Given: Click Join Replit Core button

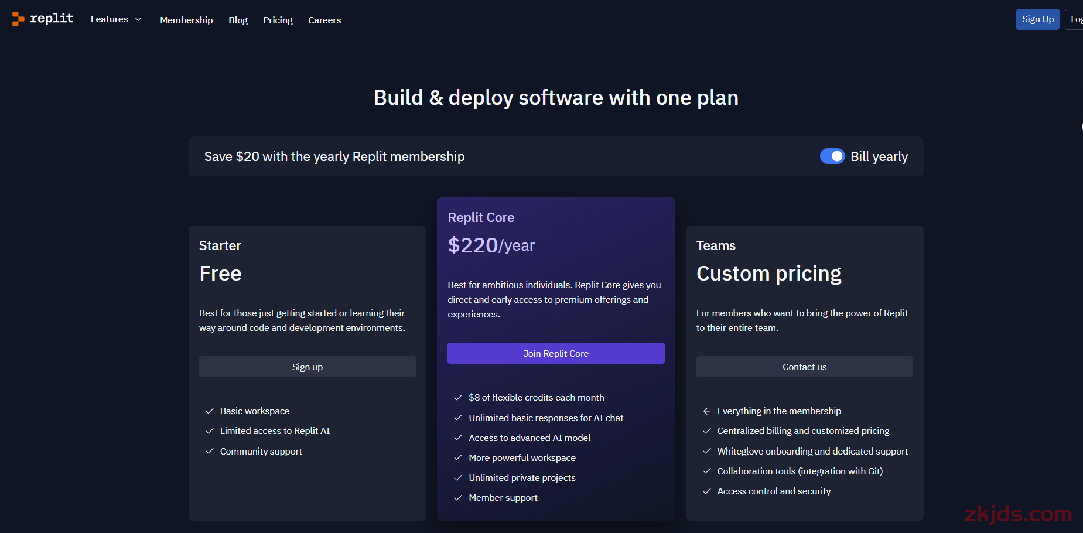Looking at the screenshot, I should point(556,353).
